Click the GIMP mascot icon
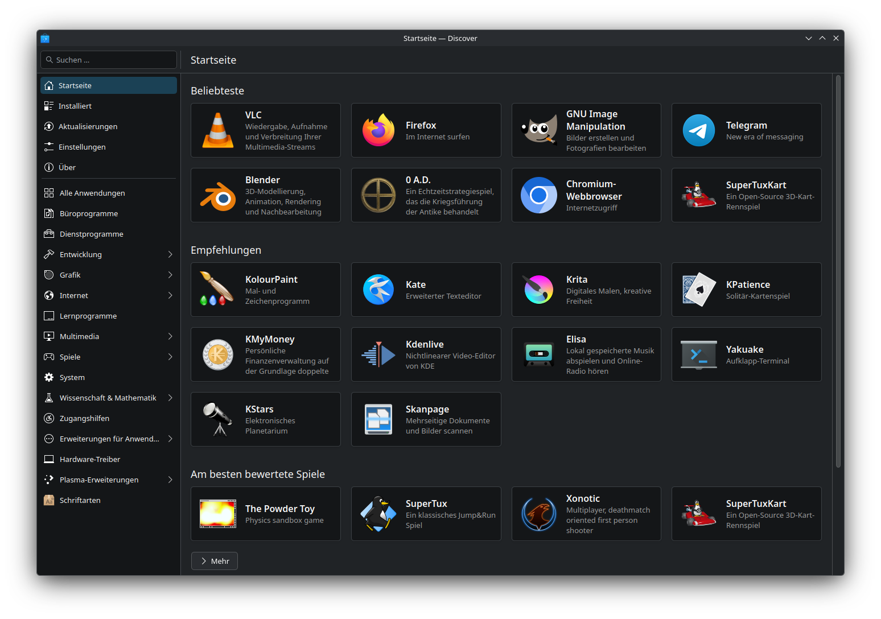The height and width of the screenshot is (619, 881). 538,130
